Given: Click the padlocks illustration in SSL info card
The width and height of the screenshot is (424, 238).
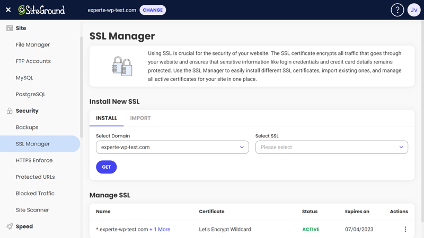Looking at the screenshot, I should tap(122, 67).
